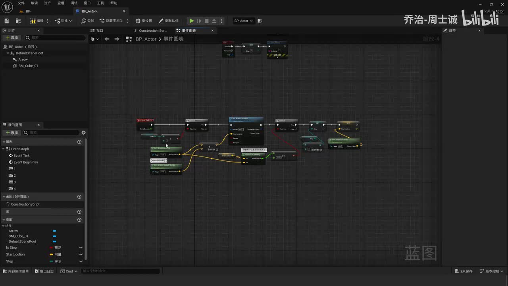Click the StartLoction yellow type color pill

pyautogui.click(x=51, y=254)
